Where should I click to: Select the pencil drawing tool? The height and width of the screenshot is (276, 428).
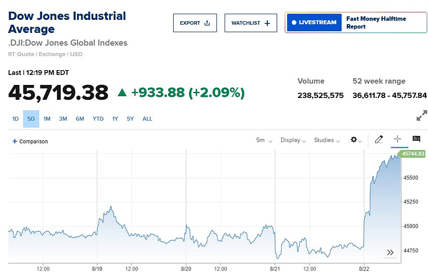point(379,140)
